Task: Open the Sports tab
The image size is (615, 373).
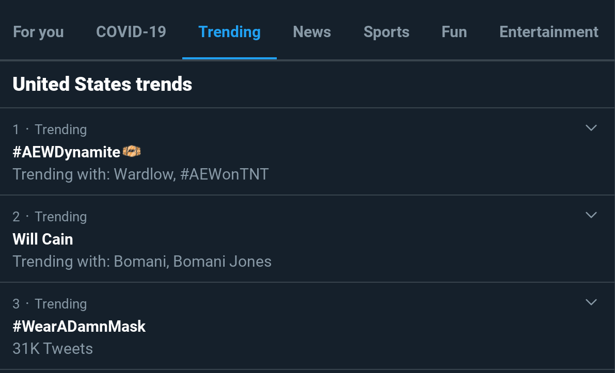Action: point(386,32)
